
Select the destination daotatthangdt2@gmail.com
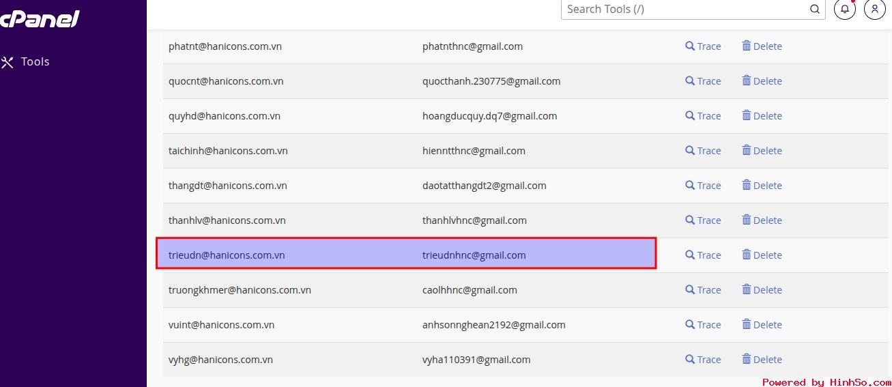point(485,186)
